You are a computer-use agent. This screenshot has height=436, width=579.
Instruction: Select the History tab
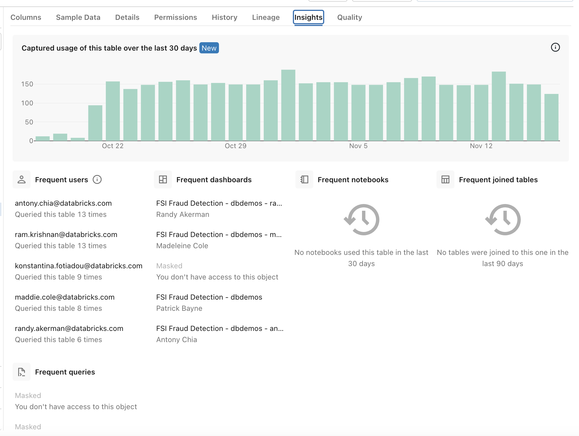224,17
